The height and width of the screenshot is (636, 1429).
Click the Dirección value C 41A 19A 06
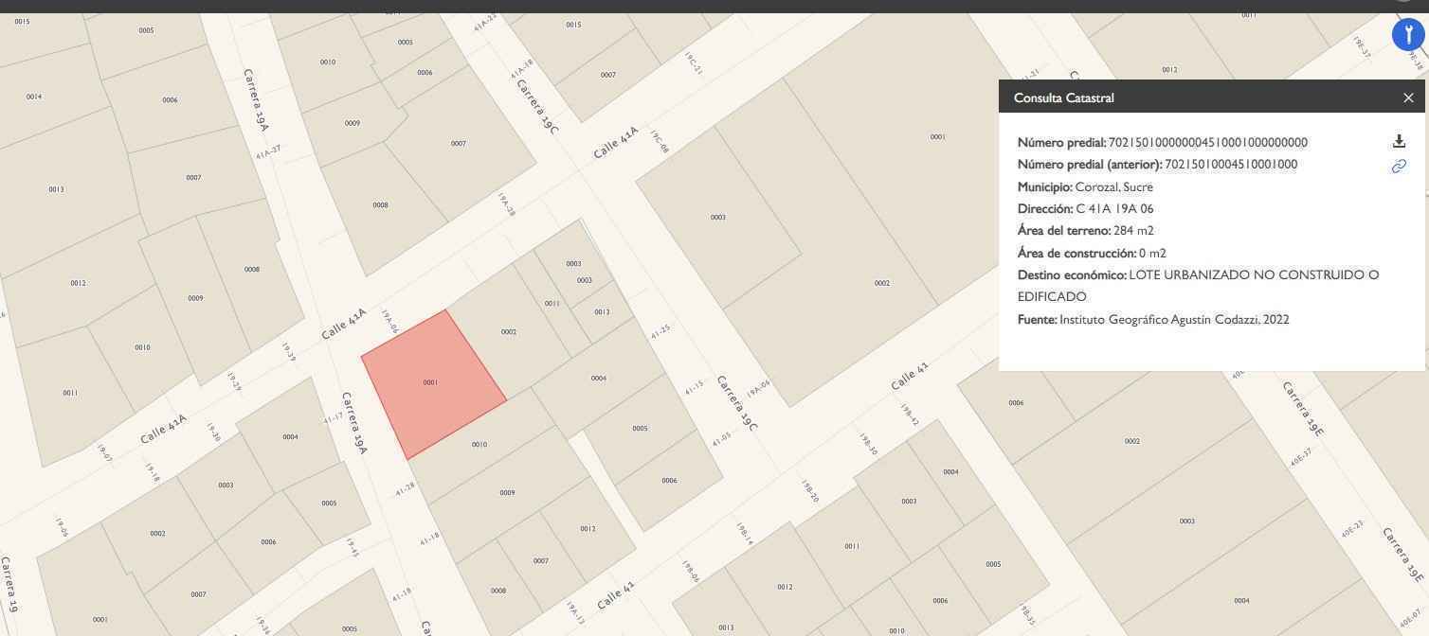pyautogui.click(x=1114, y=209)
